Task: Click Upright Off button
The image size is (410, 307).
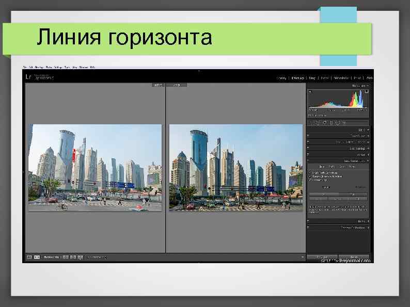Action: point(324,195)
